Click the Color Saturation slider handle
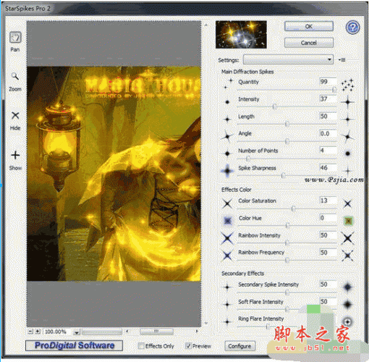The height and width of the screenshot is (362, 369). pos(293,209)
